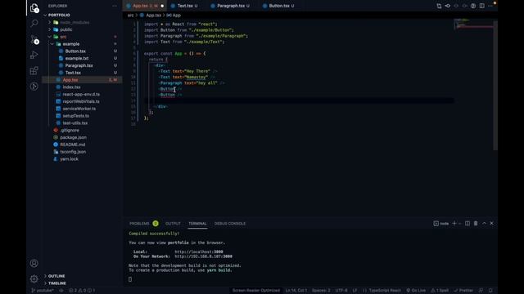Switch to the Text.tsx editor tab
Viewport: 524px width, 294px height.
click(x=185, y=6)
